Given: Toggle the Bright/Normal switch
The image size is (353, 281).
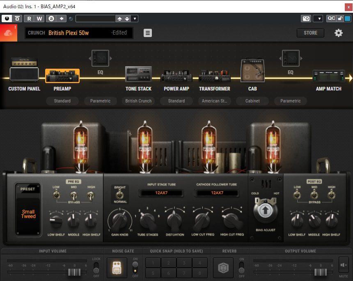Looking at the screenshot, I should point(120,194).
